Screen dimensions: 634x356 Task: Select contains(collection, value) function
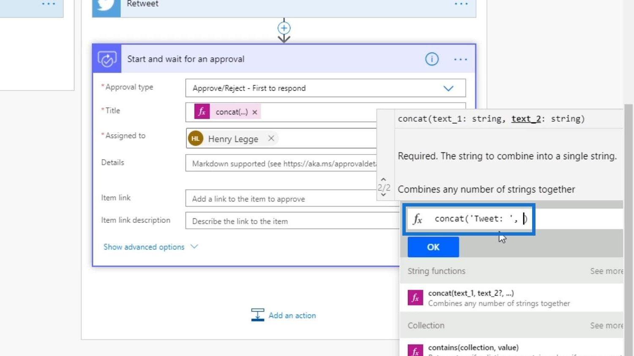pyautogui.click(x=511, y=348)
